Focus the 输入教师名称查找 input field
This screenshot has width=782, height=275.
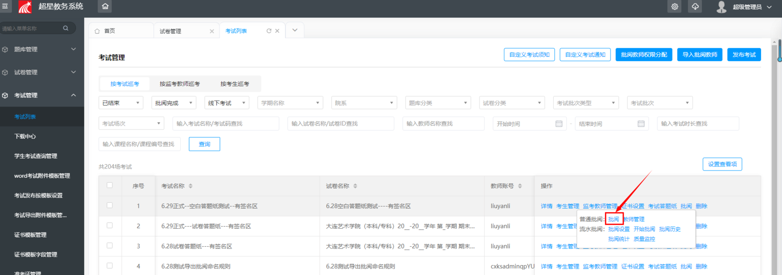point(443,124)
